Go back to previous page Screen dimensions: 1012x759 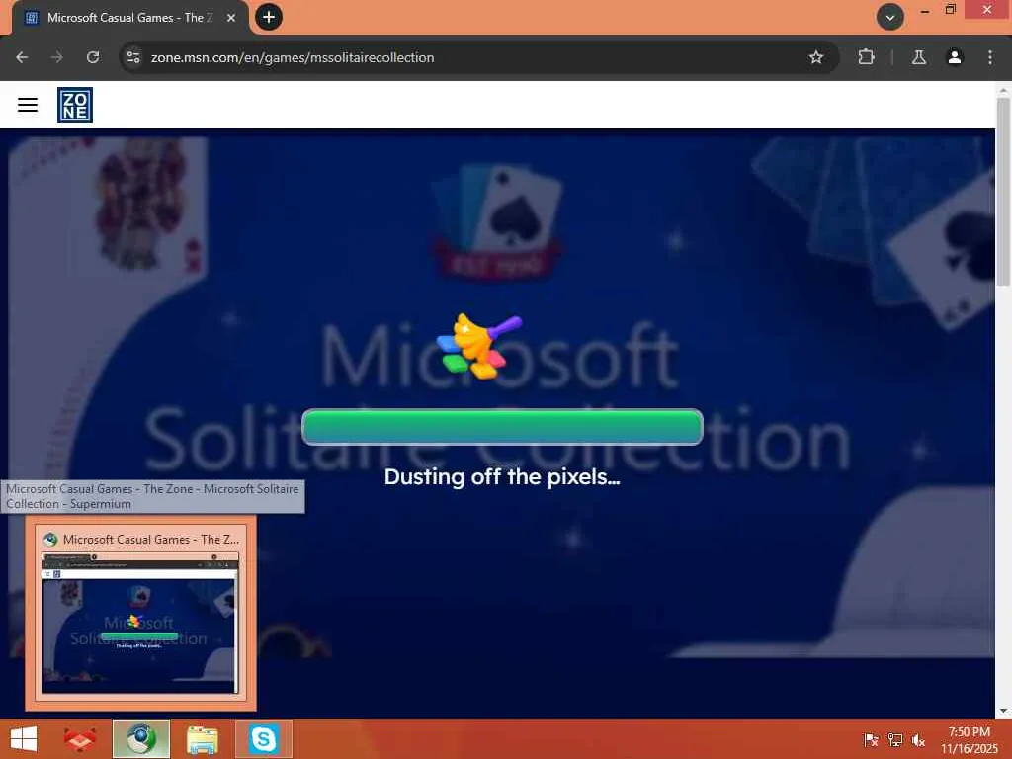point(22,57)
